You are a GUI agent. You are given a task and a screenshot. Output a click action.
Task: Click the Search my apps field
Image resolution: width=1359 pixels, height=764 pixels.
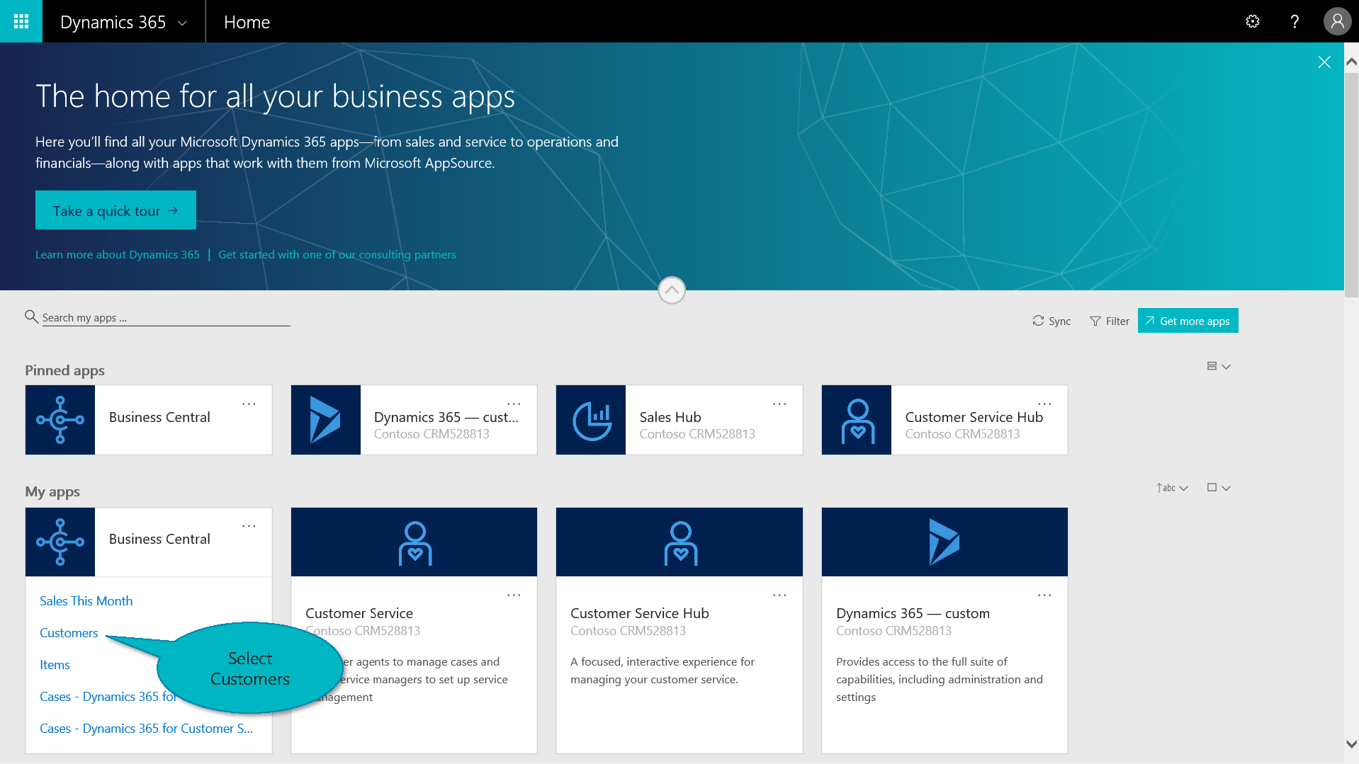(165, 318)
